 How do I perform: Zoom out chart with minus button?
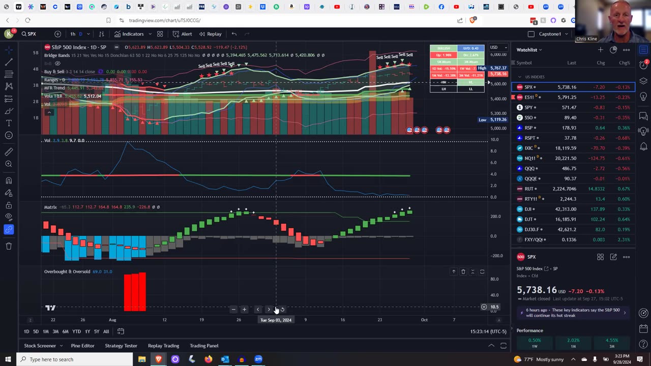coord(233,309)
